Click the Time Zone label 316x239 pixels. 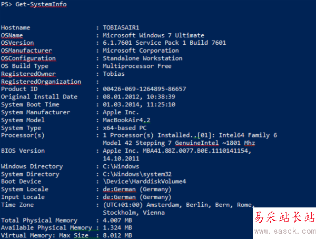tap(16, 205)
